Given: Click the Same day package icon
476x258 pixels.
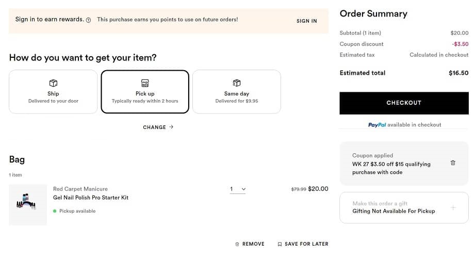Looking at the screenshot, I should pos(237,83).
